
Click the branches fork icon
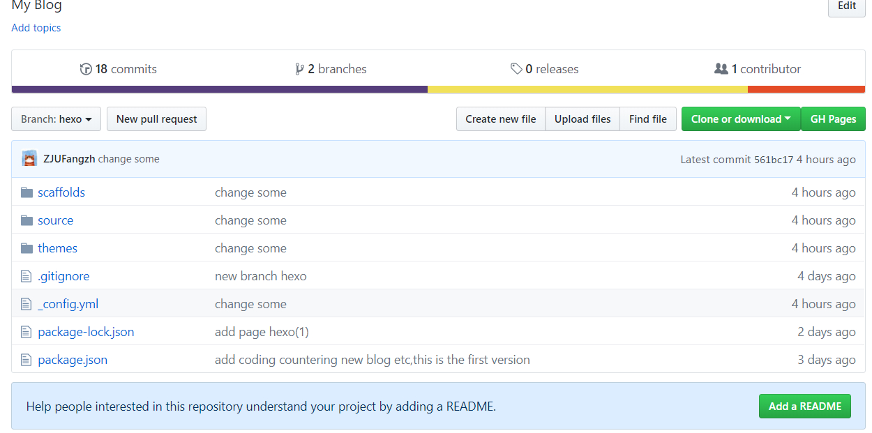299,69
